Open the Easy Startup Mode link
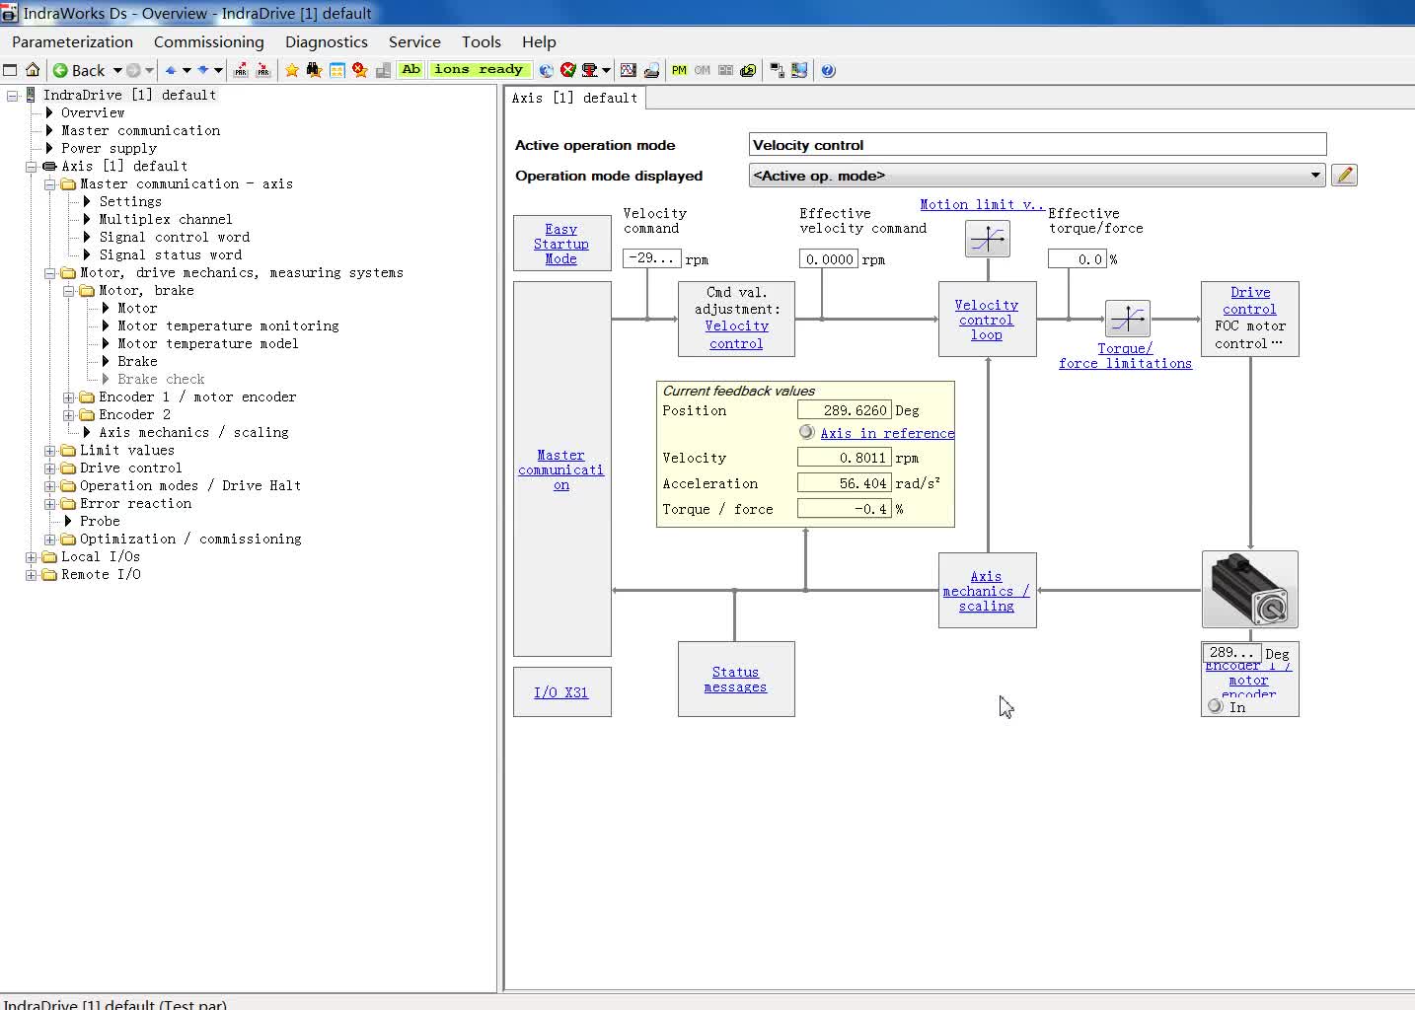The width and height of the screenshot is (1415, 1010). [x=561, y=244]
